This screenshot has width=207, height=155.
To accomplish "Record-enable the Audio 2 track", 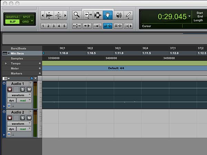I will (x=10, y=118).
